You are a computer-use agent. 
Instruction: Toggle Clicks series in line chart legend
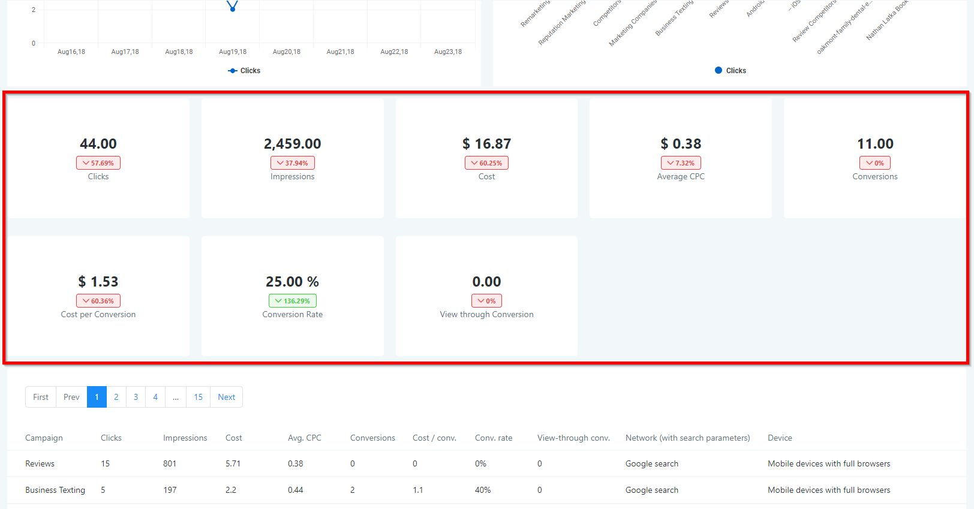click(x=244, y=71)
